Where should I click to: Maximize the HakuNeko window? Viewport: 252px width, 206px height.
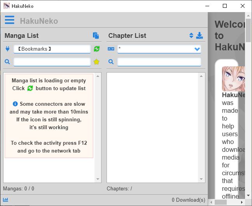click(225, 6)
